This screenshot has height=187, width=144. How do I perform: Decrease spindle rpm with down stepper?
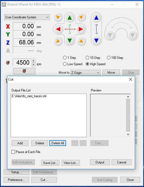(x=34, y=64)
